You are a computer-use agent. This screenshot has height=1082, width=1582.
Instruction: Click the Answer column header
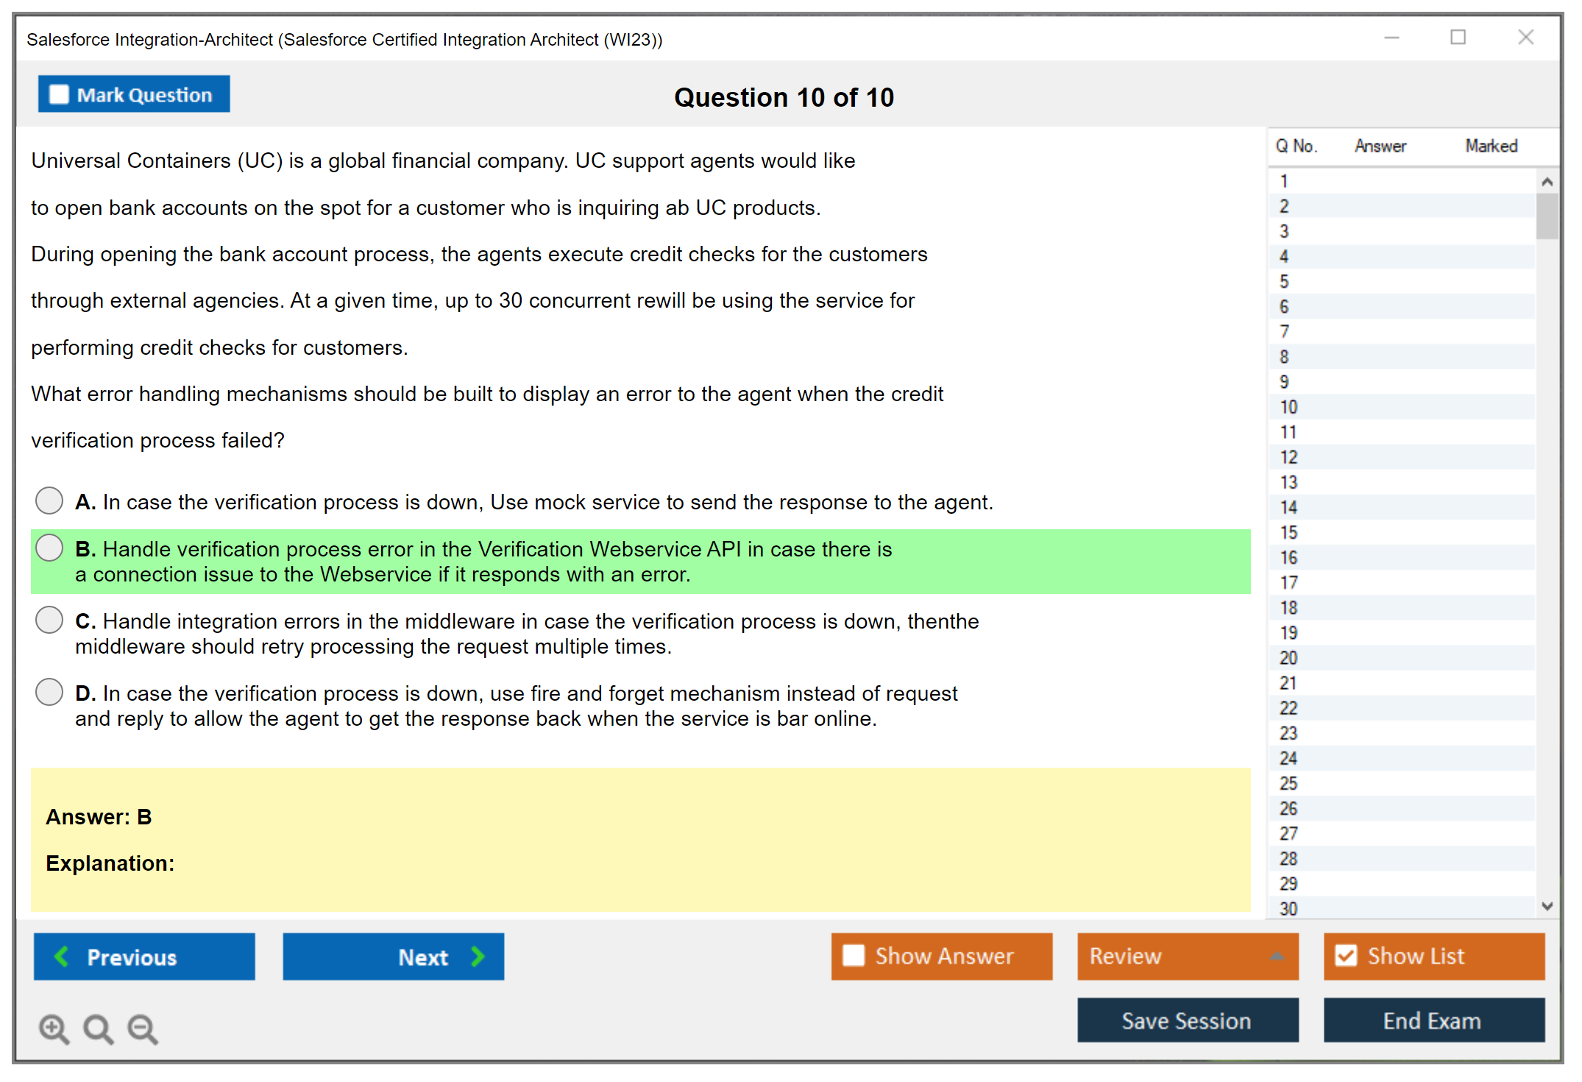(1380, 146)
